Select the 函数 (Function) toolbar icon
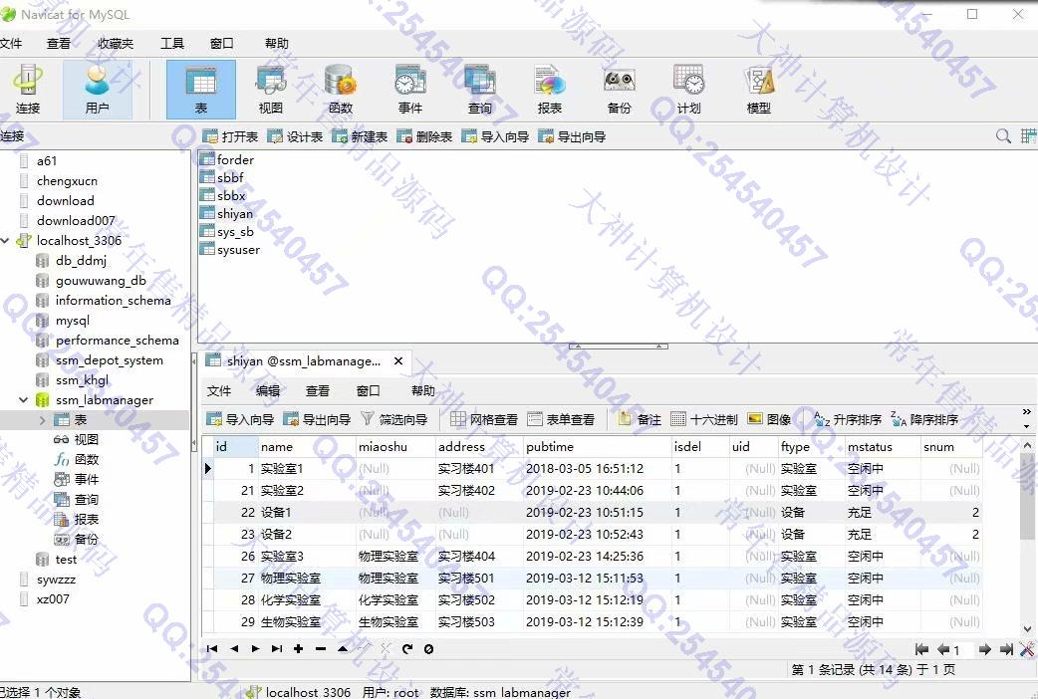 tap(341, 89)
